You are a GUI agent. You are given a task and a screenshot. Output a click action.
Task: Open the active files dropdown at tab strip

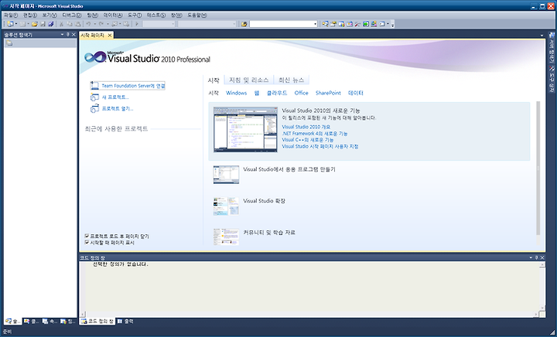(542, 35)
